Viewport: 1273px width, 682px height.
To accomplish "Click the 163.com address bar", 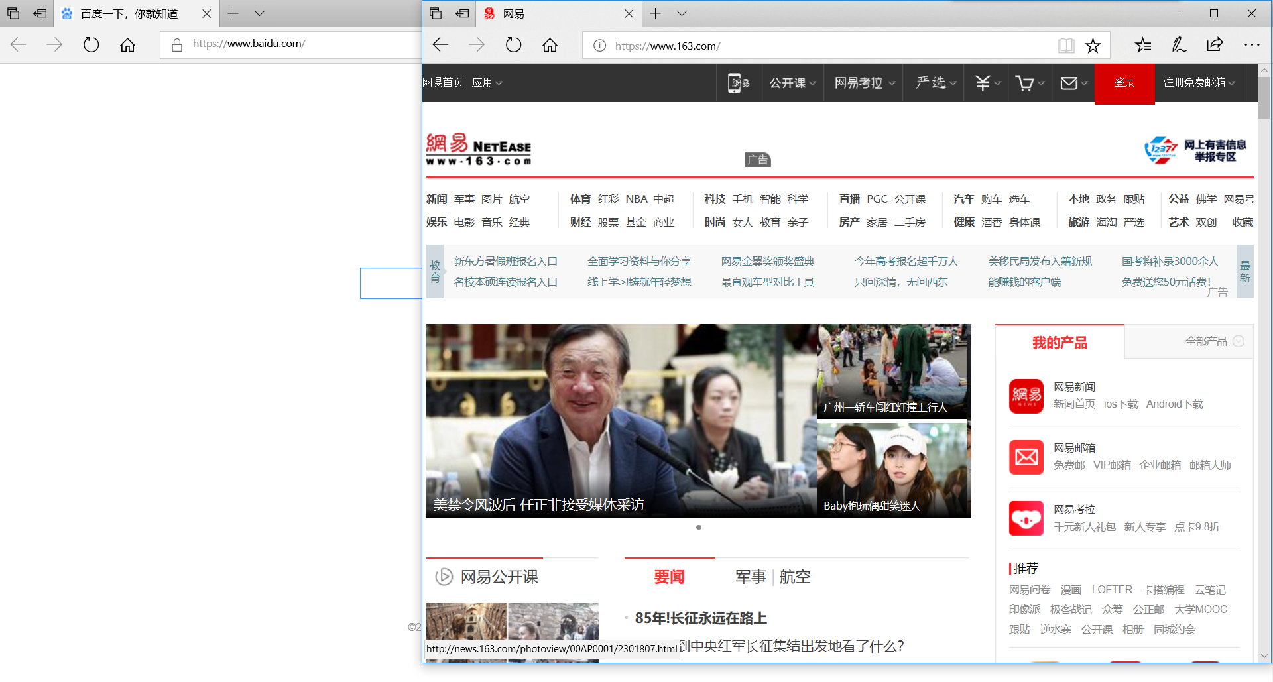I will point(846,46).
